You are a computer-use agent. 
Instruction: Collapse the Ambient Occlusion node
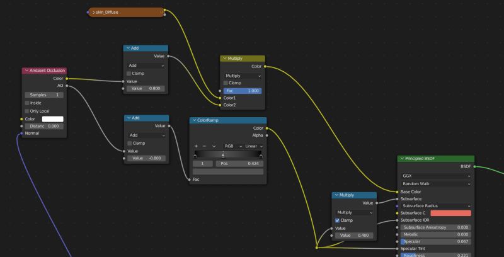[x=26, y=71]
